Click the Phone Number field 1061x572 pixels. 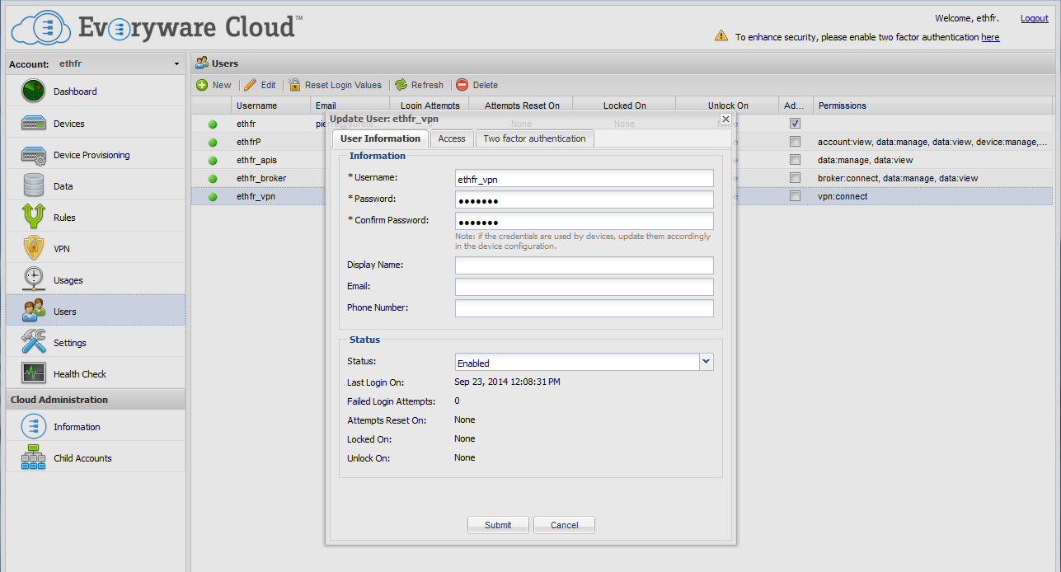584,308
